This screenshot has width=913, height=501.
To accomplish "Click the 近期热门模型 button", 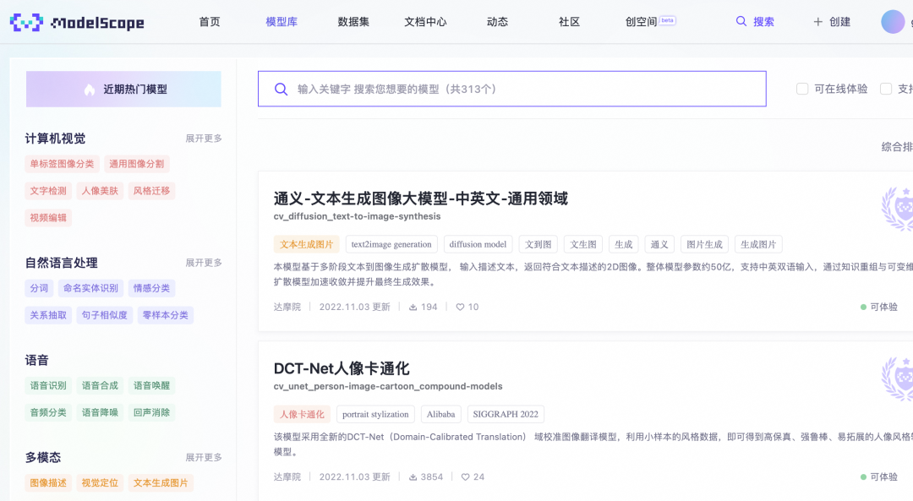I will [123, 89].
